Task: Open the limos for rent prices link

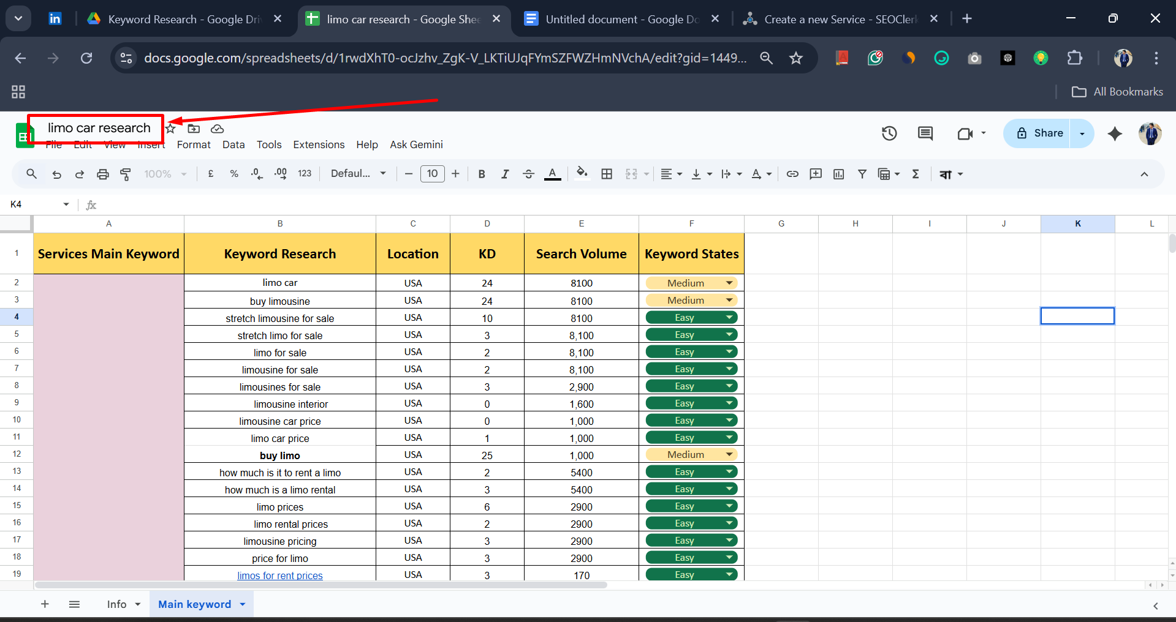Action: coord(279,575)
